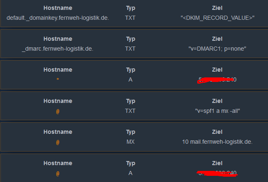The image size is (268, 182).
Task: Click the Ziel header above the DKIM value
Action: coord(217,8)
